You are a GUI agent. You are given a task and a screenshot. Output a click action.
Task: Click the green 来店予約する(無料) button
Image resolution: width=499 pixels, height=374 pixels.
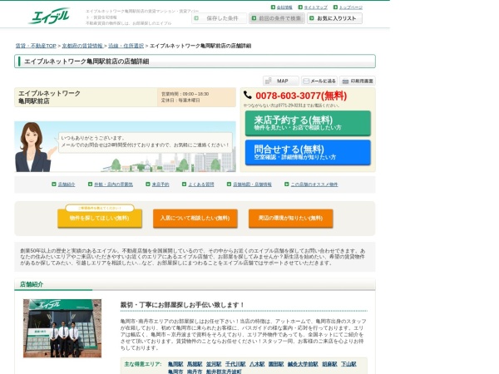coord(308,123)
